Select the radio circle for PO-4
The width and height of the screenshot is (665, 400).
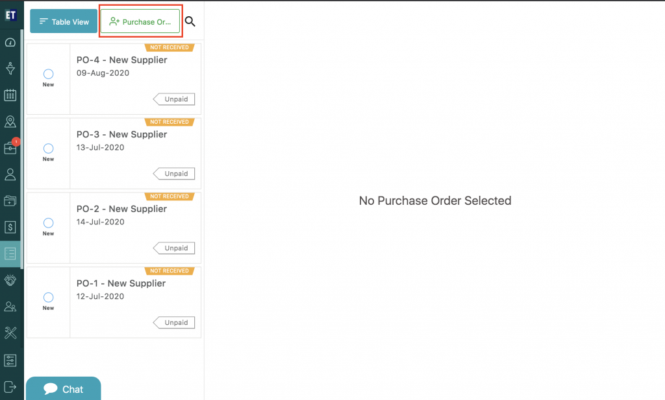click(48, 74)
